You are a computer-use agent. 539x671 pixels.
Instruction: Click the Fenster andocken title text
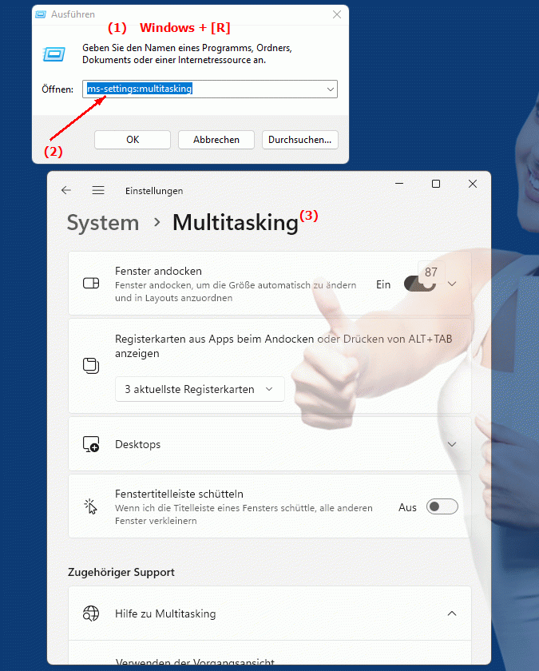click(x=158, y=271)
